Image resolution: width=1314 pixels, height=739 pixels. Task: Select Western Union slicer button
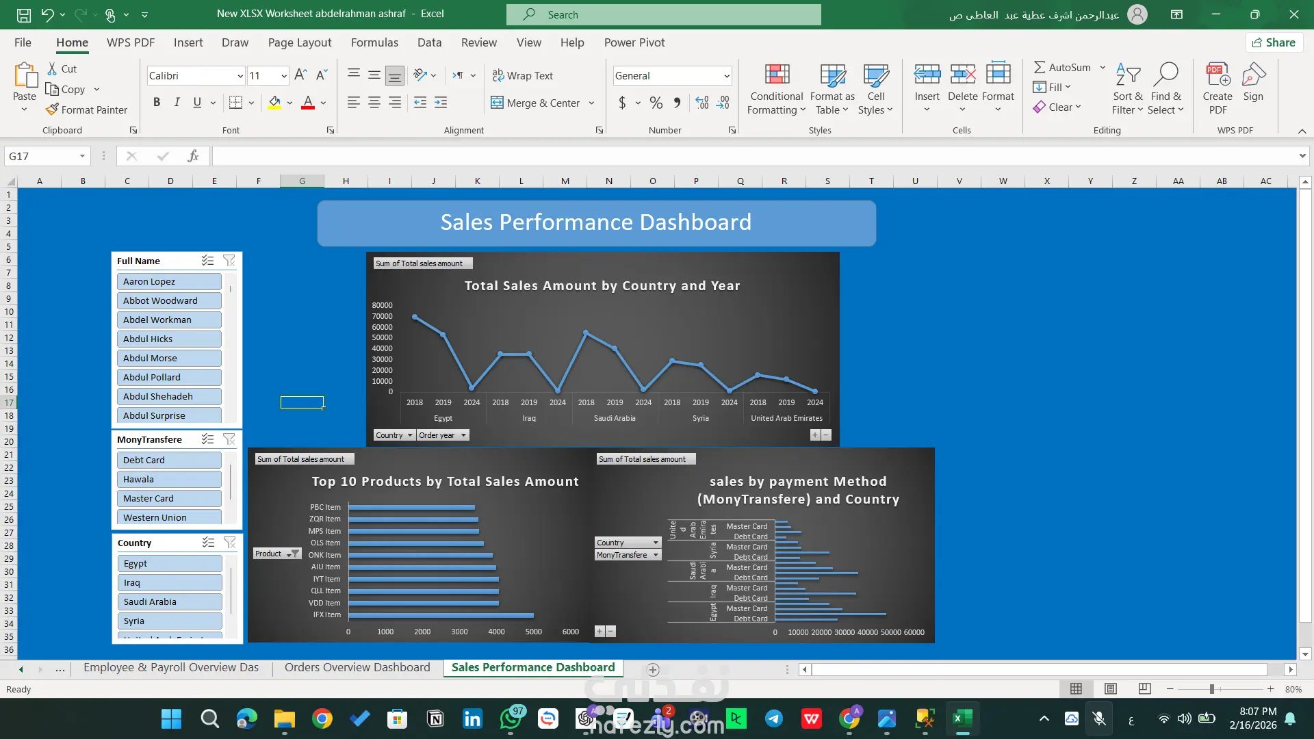(x=169, y=517)
